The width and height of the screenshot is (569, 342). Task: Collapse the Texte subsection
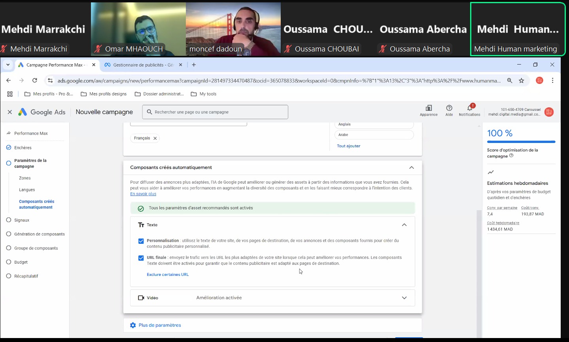point(404,225)
